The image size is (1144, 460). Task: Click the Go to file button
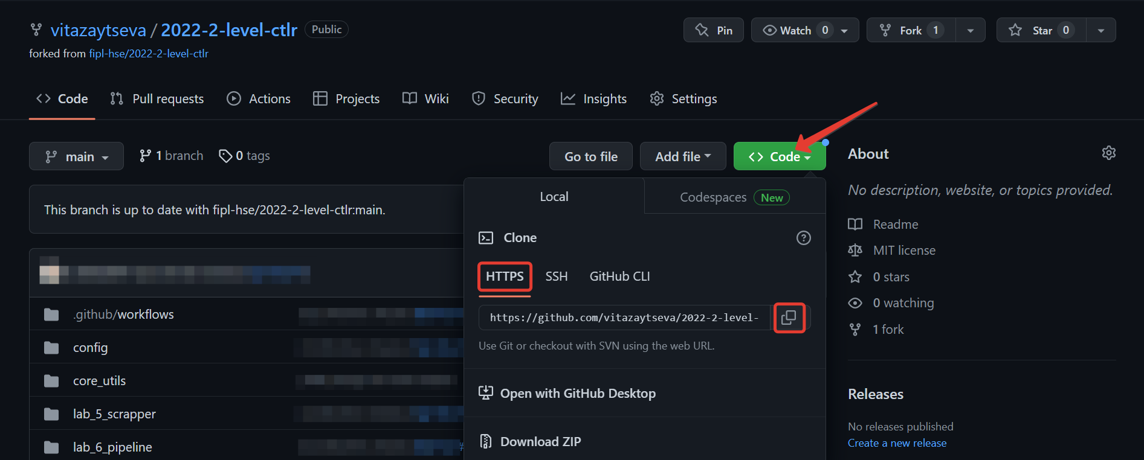point(591,156)
